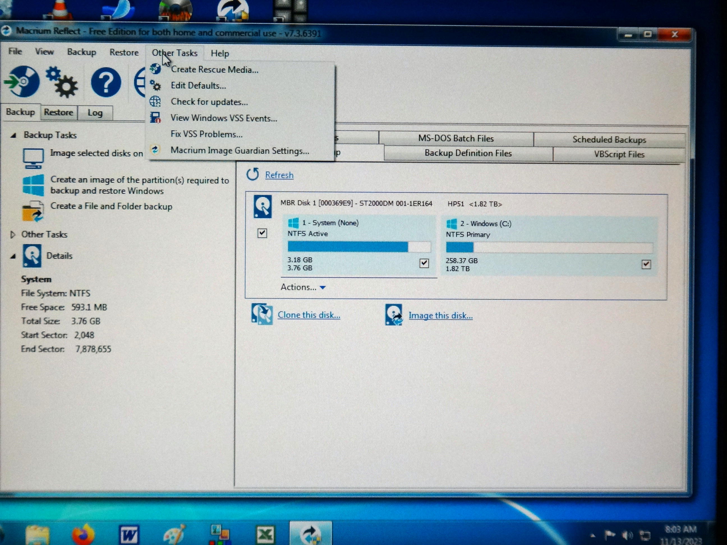
Task: Click the File and Folder backup icon
Action: tap(33, 211)
